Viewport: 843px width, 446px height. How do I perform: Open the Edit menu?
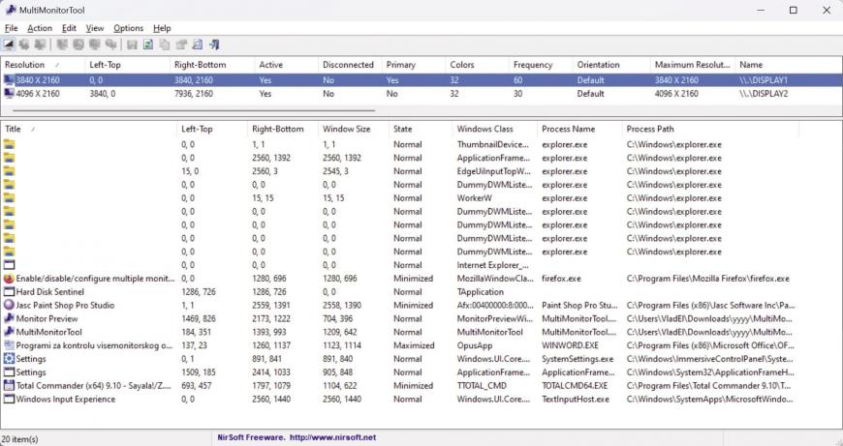[69, 28]
